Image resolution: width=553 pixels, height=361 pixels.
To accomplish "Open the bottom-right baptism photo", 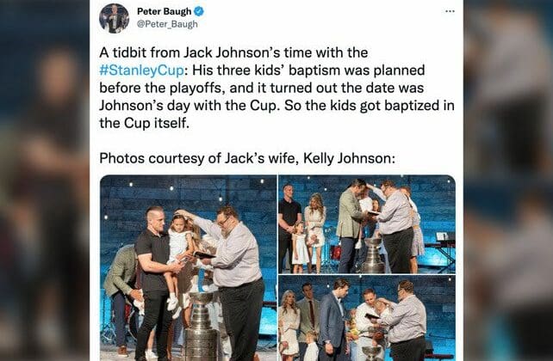I will (367, 318).
